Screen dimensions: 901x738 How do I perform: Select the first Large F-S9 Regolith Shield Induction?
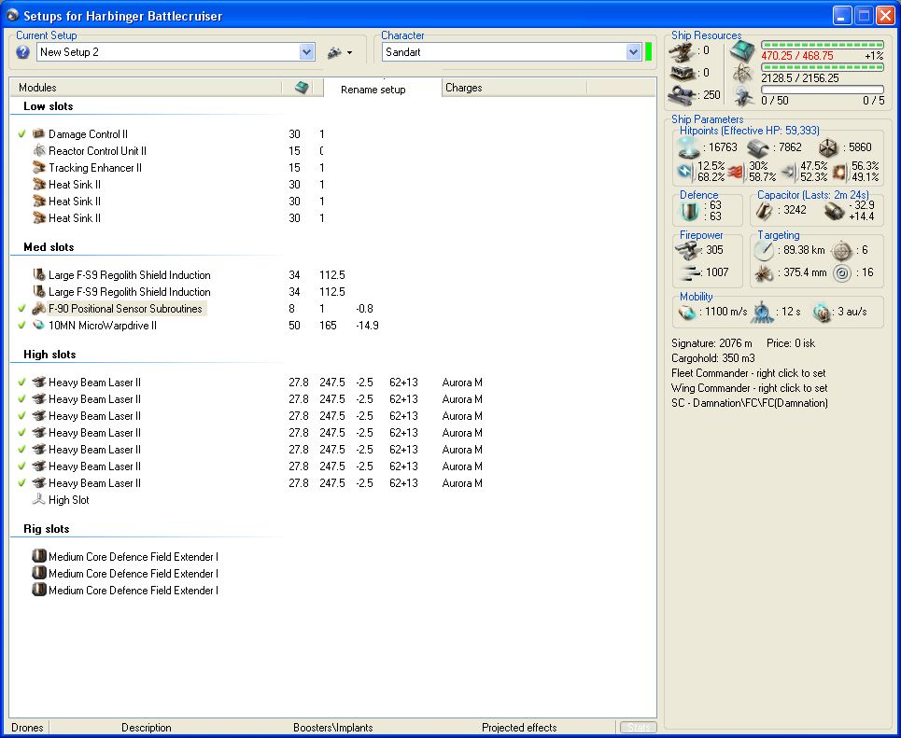[x=129, y=275]
